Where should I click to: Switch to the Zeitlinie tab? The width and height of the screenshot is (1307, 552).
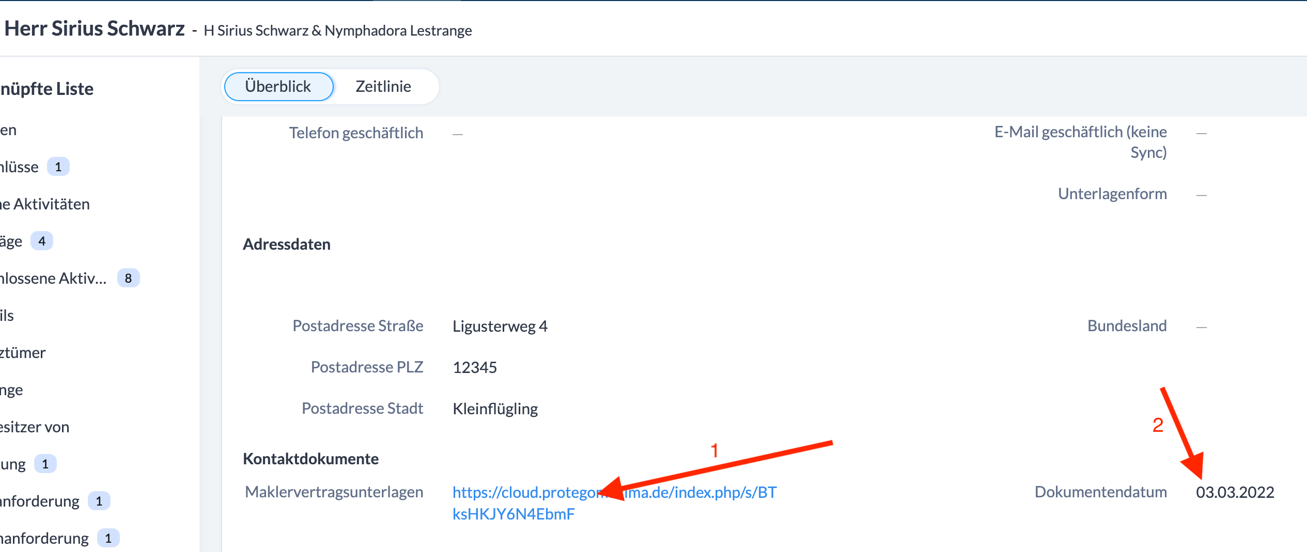(x=383, y=86)
